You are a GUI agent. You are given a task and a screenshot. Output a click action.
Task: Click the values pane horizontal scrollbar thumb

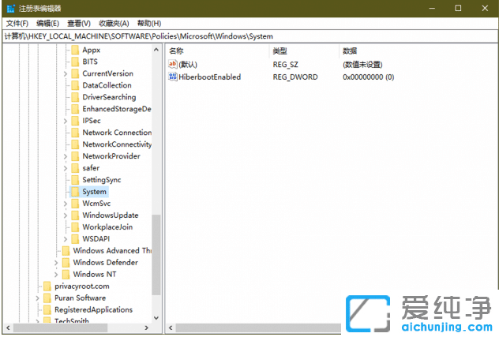(258, 328)
